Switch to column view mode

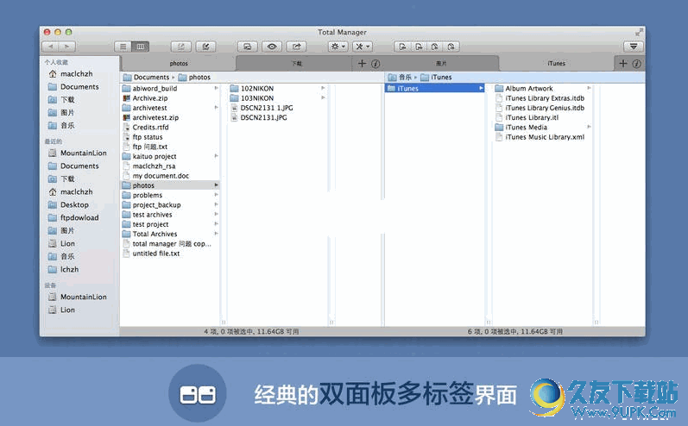coord(141,47)
